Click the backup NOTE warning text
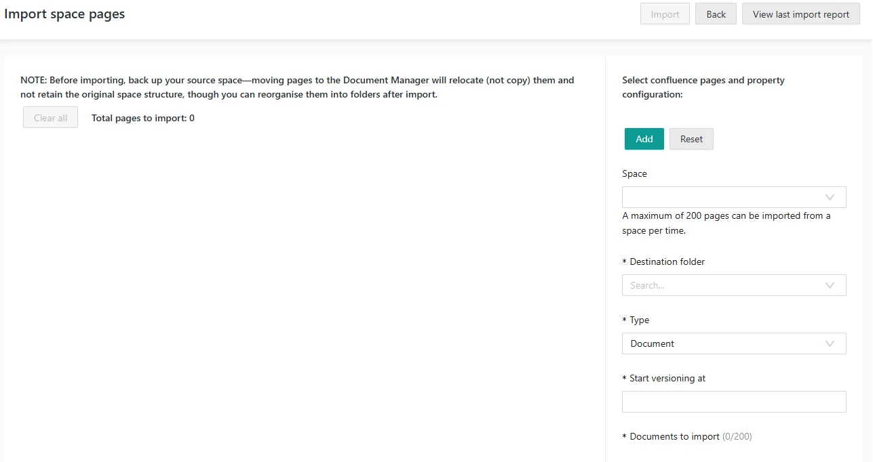The height and width of the screenshot is (462, 873). 297,87
